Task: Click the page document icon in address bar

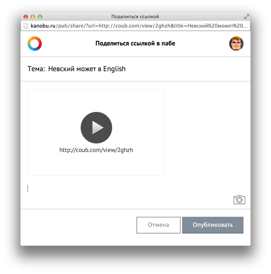Action: tap(26, 26)
